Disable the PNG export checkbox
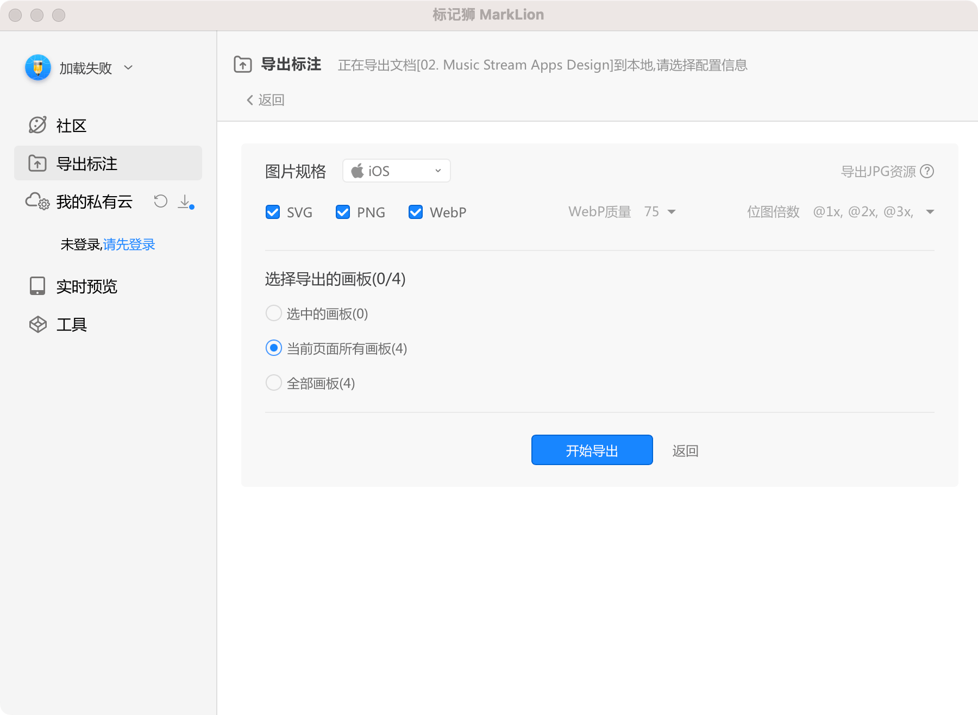This screenshot has height=715, width=978. click(343, 212)
